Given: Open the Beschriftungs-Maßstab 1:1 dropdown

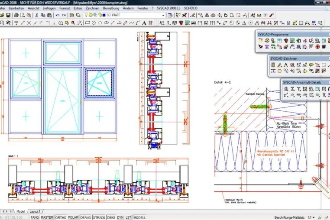Looking at the screenshot, I should click(x=311, y=217).
